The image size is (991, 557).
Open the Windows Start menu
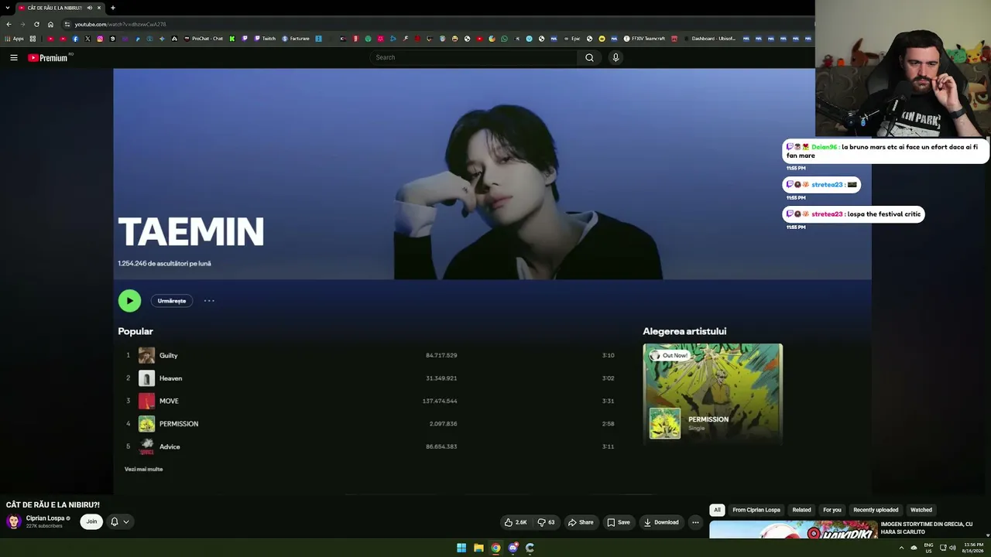coord(461,548)
